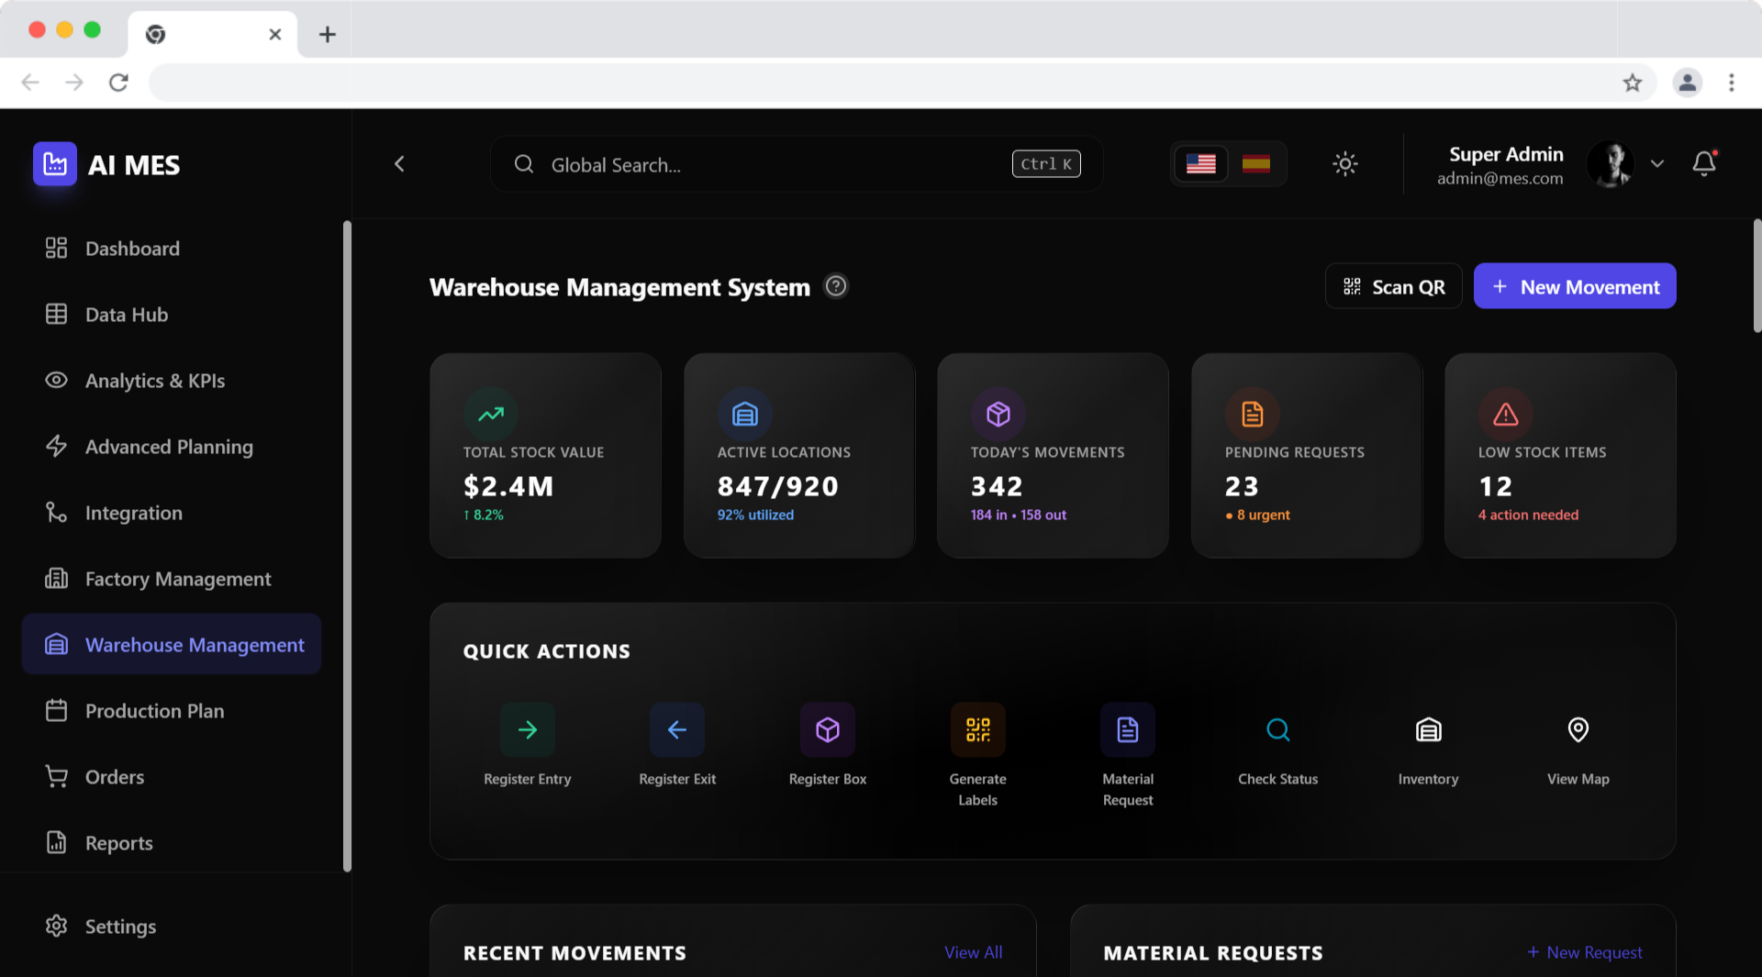Open browser profile icon
The height and width of the screenshot is (977, 1762).
tap(1688, 83)
